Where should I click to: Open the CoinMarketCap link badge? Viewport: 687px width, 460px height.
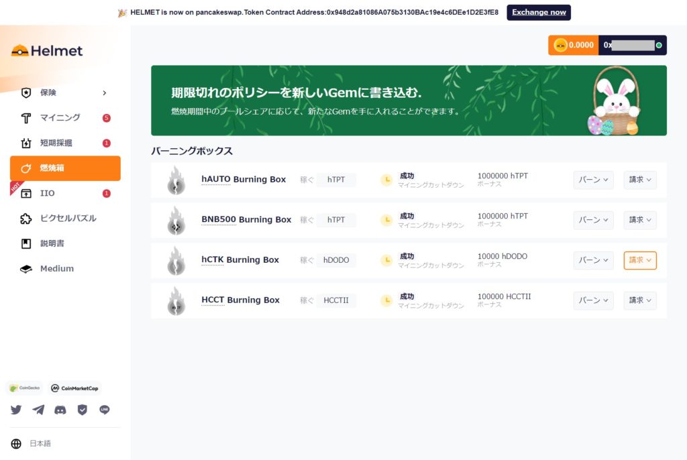(74, 388)
